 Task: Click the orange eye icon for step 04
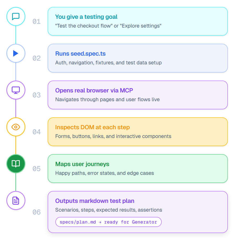[16, 127]
